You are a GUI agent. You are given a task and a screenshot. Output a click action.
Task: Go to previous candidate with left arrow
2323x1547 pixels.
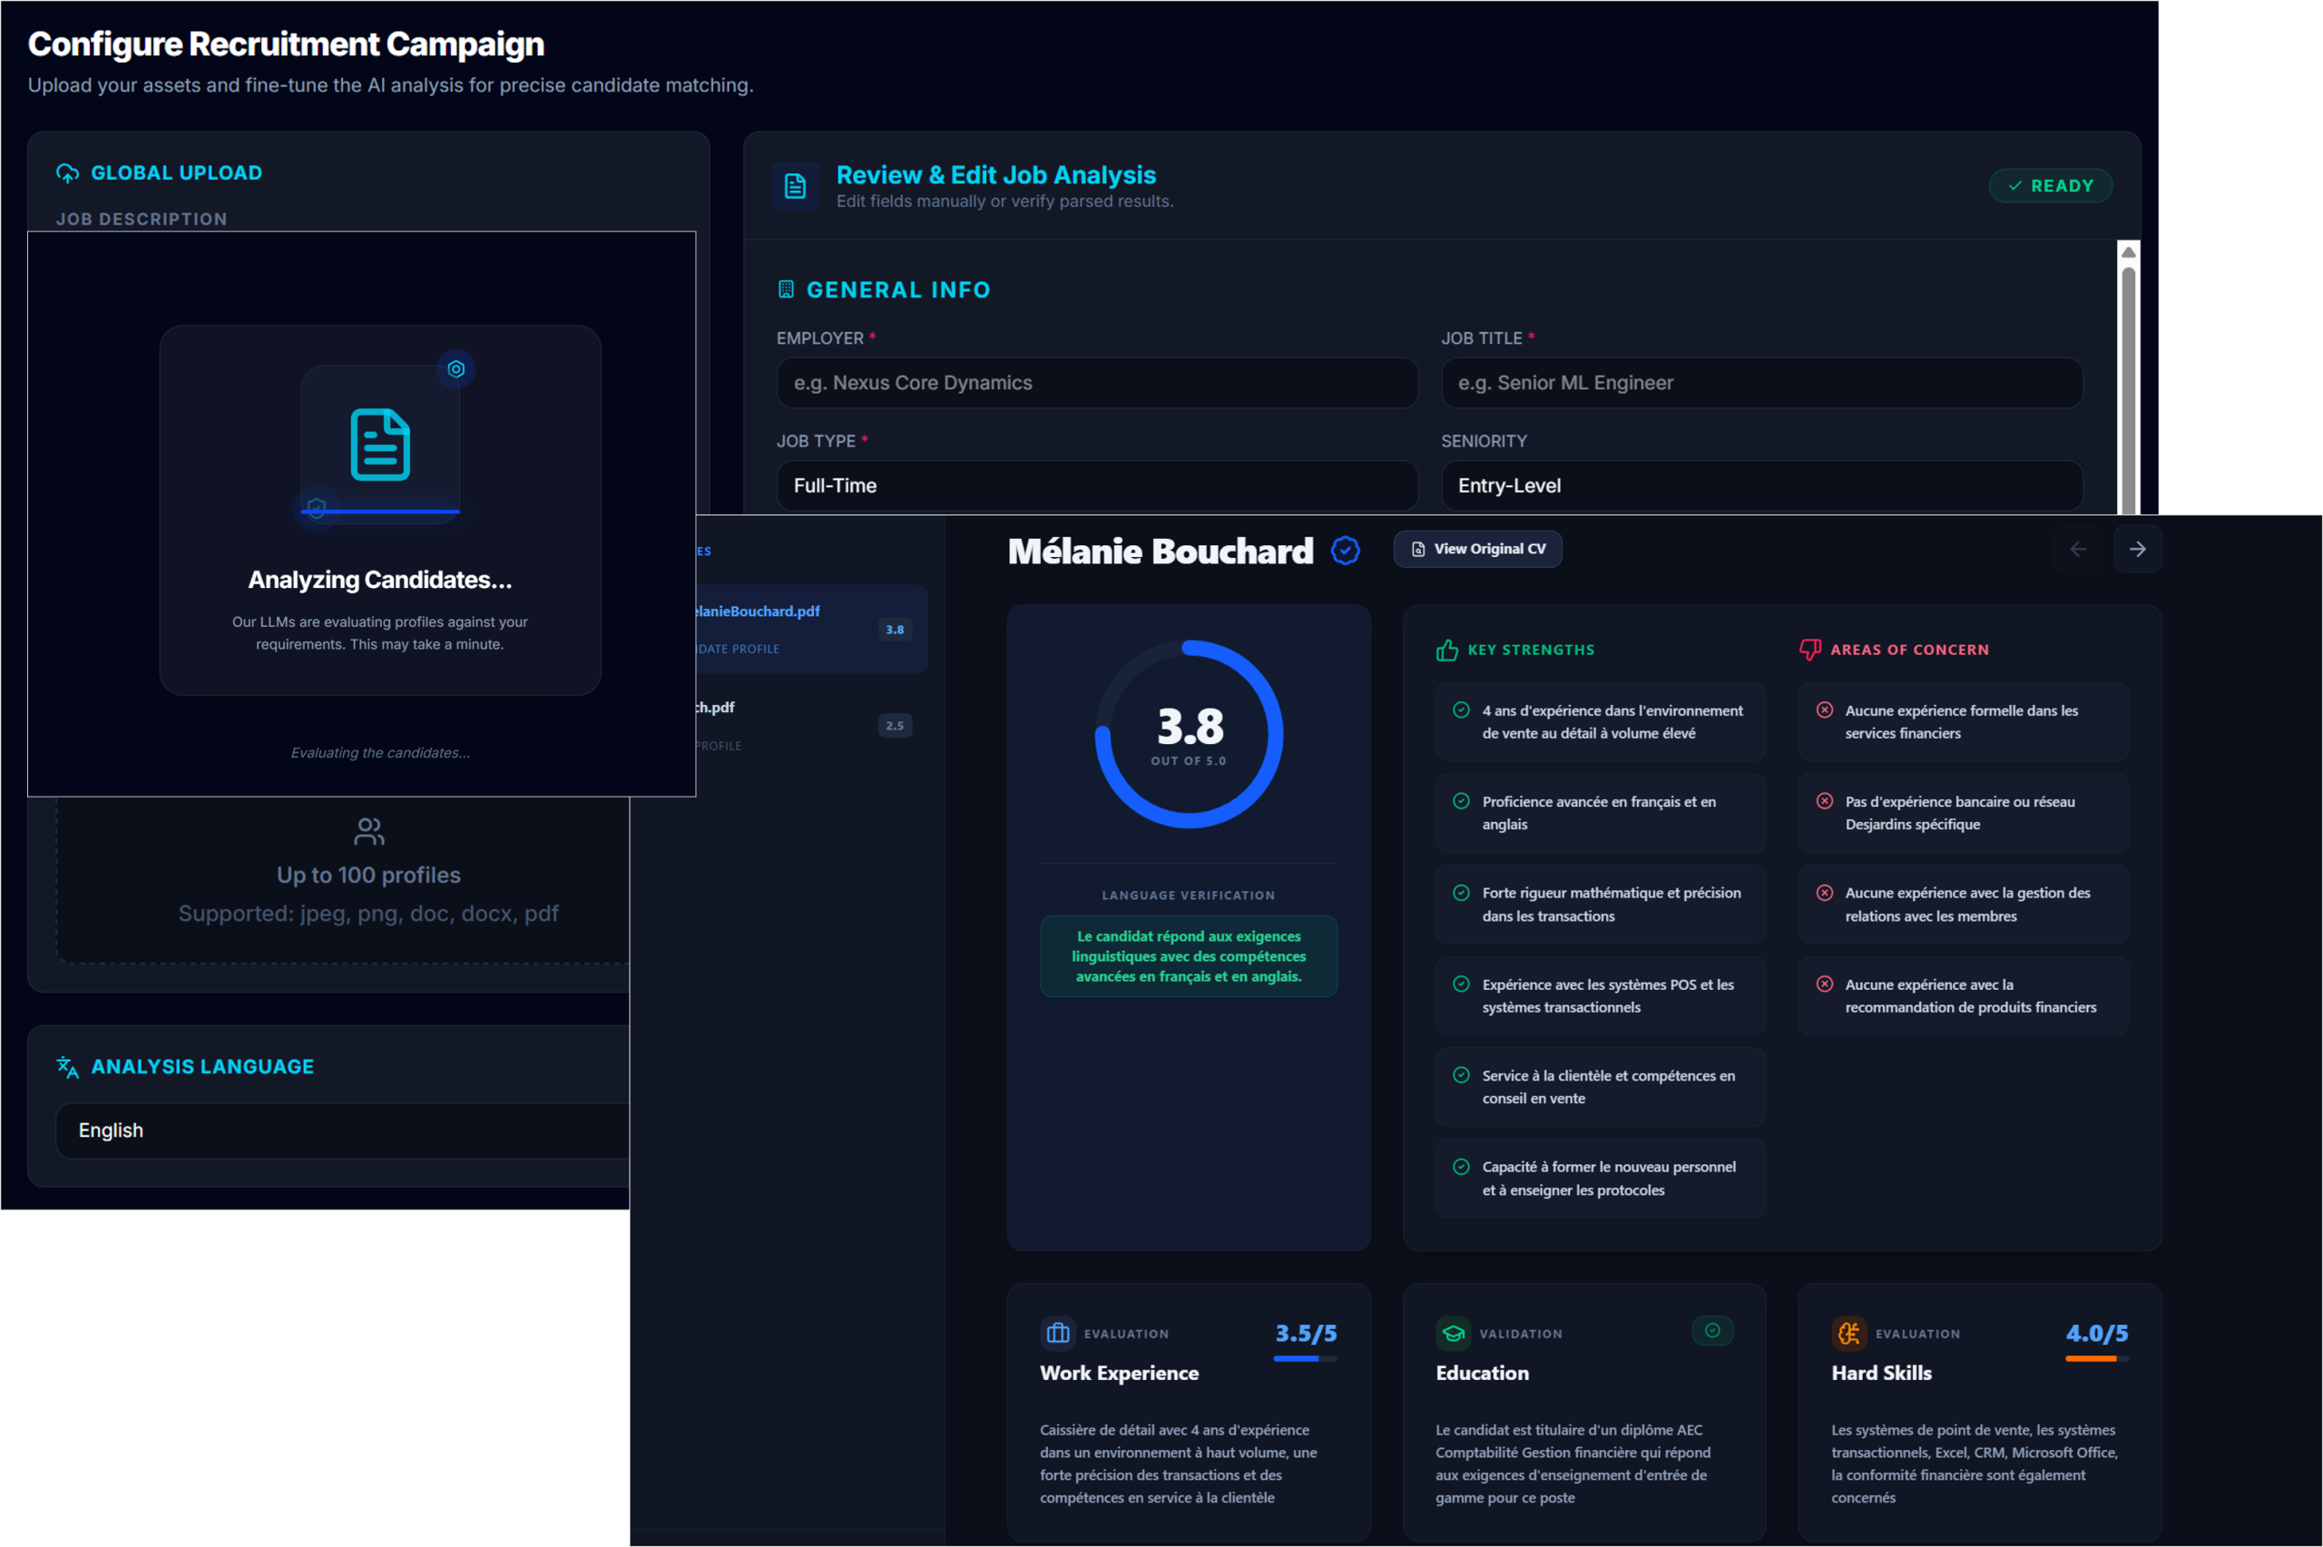(x=2077, y=549)
